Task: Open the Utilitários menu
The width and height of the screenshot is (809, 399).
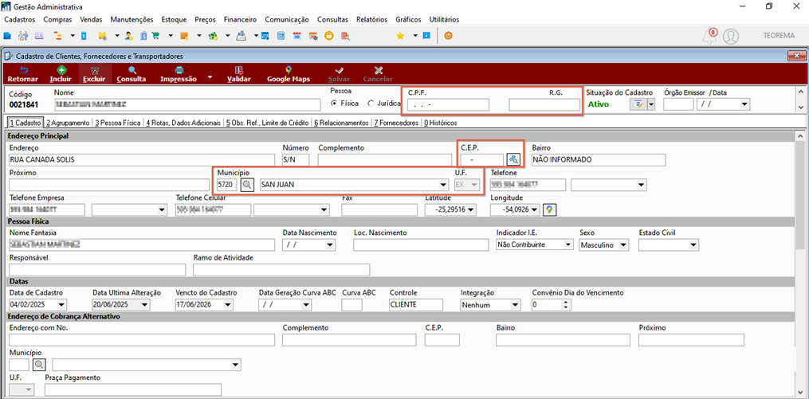Action: coord(444,20)
